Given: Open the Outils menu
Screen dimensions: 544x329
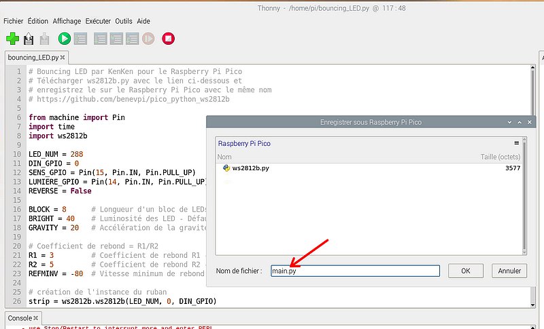Looking at the screenshot, I should 124,21.
